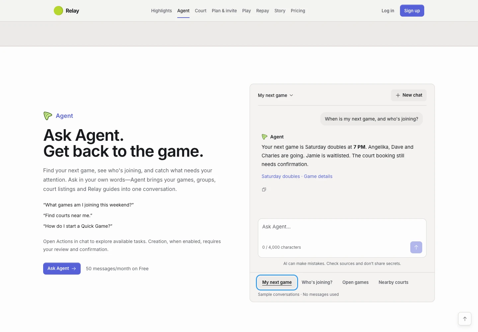Click 'Sample conversations · No messages used' text

coord(298,294)
